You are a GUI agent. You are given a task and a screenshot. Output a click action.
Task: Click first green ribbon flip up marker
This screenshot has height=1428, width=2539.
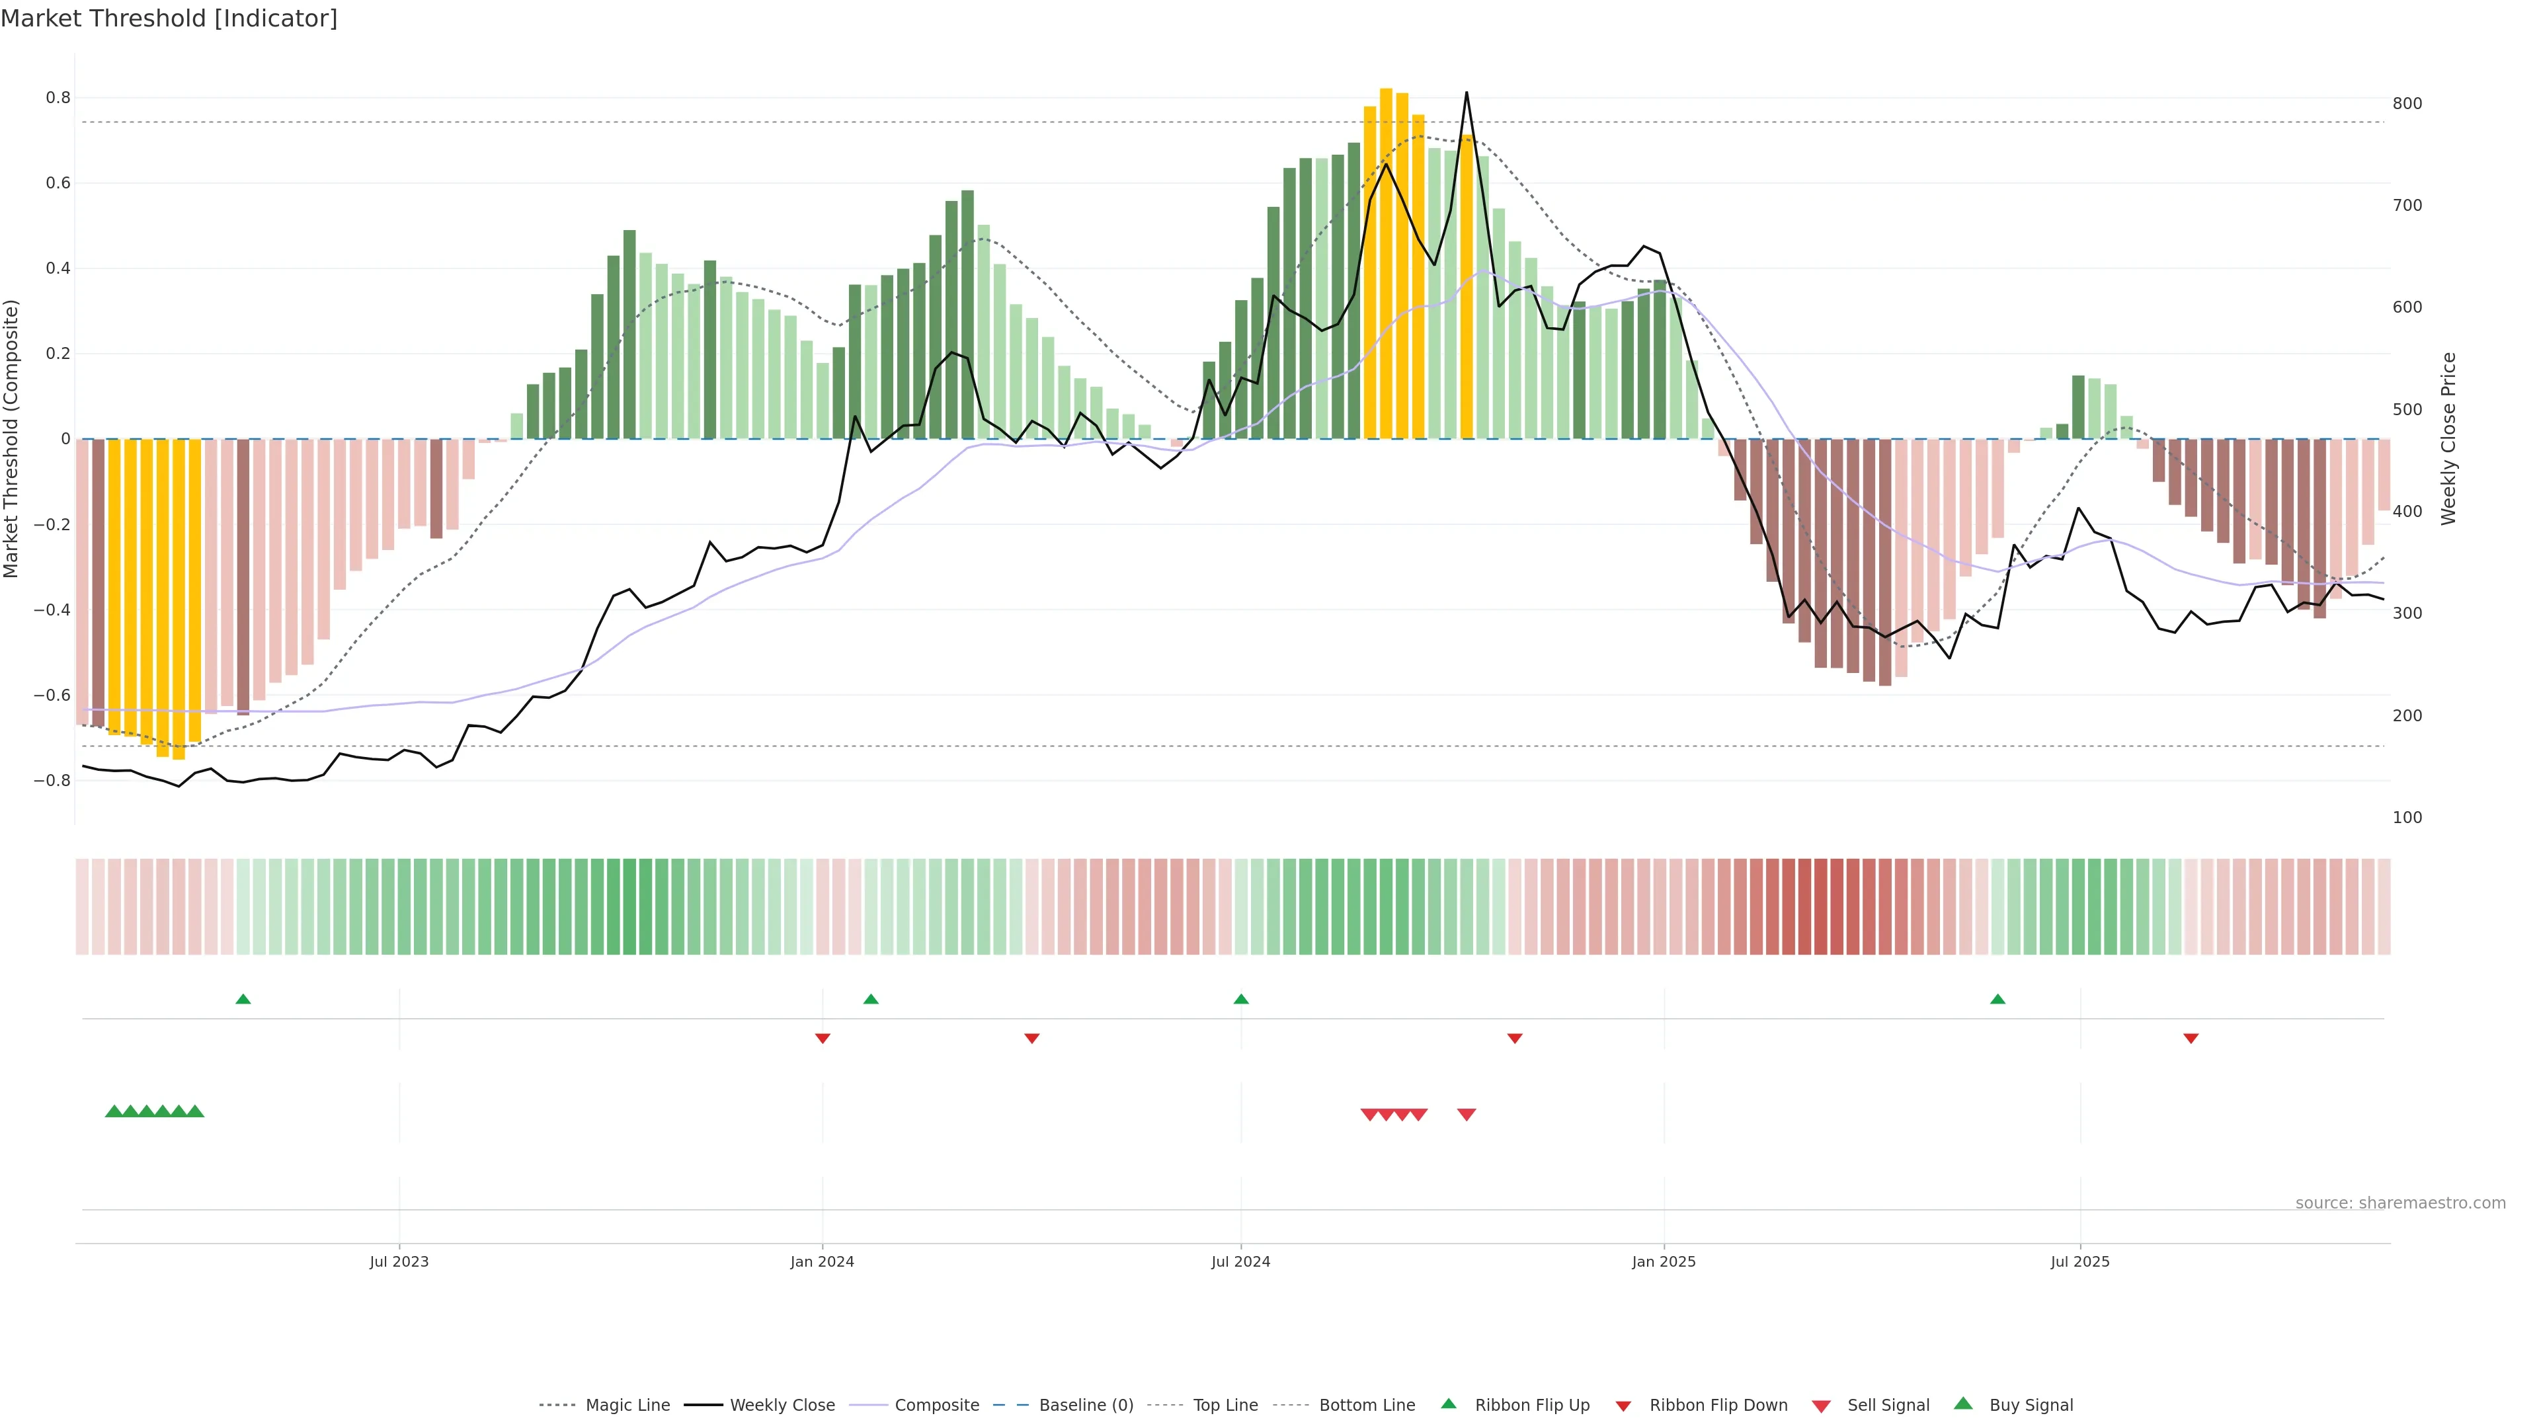click(243, 1000)
